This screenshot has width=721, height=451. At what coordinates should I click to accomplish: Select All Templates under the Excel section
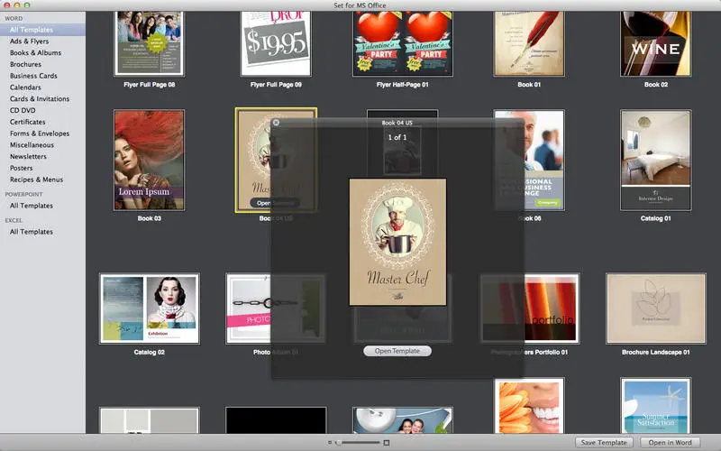point(32,232)
